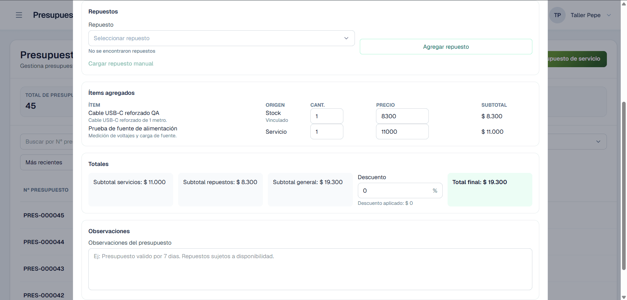Expand the Taller Pepe account chevron
The height and width of the screenshot is (300, 627).
pyautogui.click(x=609, y=15)
